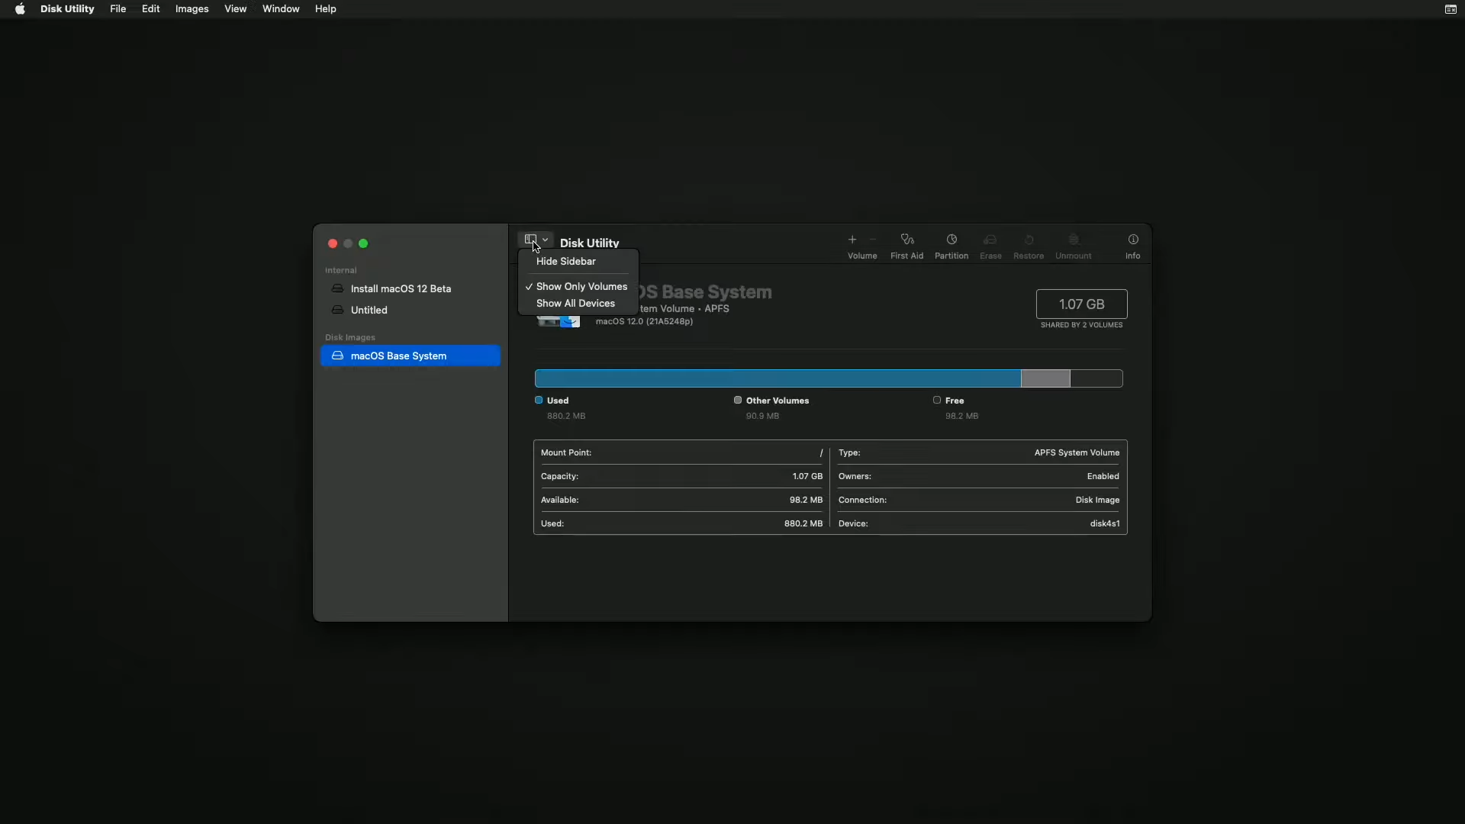Unmount the macOS Base System volume
Viewport: 1465px width, 824px height.
click(1073, 244)
